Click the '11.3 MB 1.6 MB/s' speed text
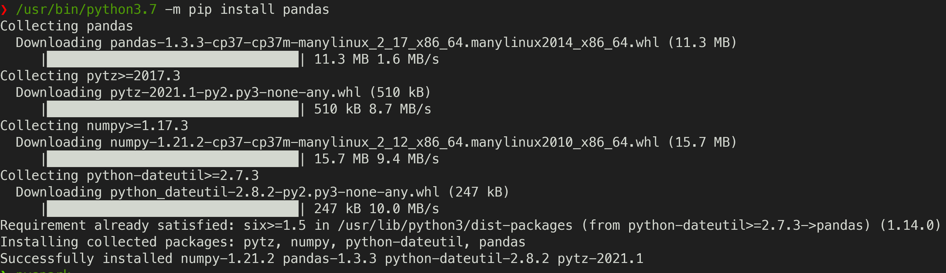The height and width of the screenshot is (273, 946). pos(376,59)
